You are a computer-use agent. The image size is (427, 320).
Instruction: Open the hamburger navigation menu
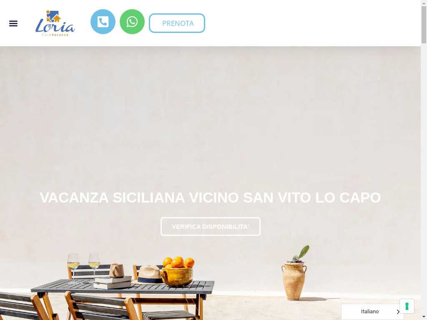coord(13,23)
